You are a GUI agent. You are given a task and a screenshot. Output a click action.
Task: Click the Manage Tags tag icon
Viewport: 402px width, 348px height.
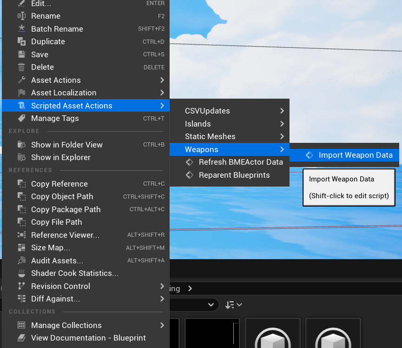click(x=21, y=118)
